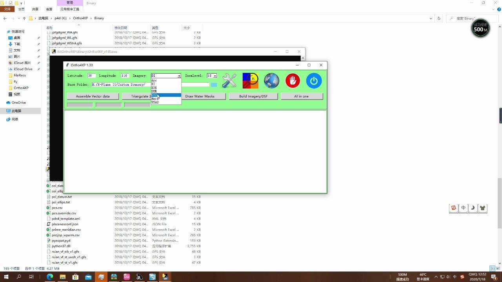Click Assemble Vector data button
This screenshot has height=282, width=502.
[93, 96]
